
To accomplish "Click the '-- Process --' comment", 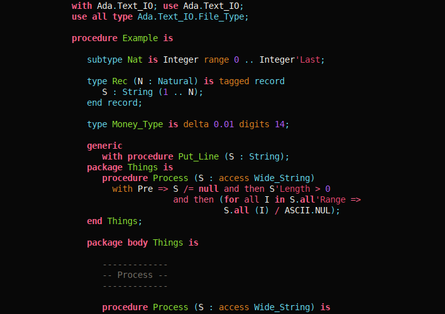I will click(x=135, y=275).
